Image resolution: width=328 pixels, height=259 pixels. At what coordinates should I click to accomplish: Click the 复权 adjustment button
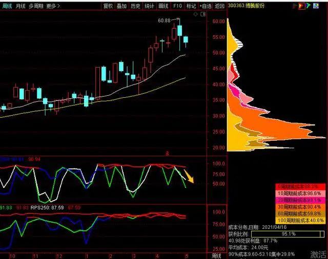click(108, 6)
